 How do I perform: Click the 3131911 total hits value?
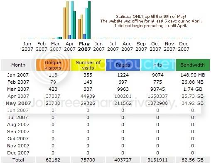(158, 160)
